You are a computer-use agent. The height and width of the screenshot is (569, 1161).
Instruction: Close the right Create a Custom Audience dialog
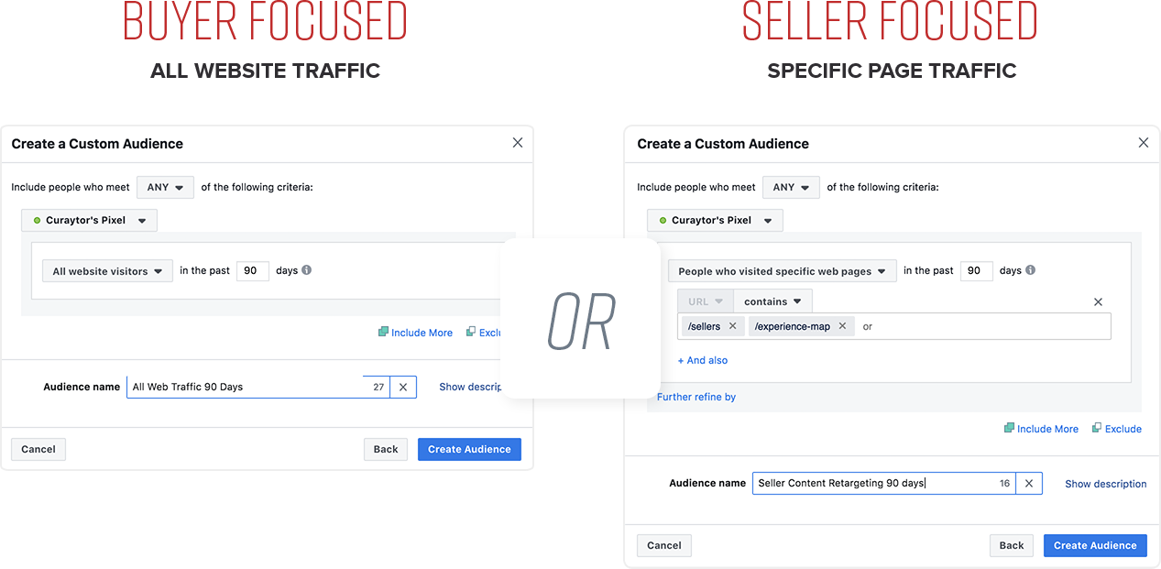tap(1143, 143)
